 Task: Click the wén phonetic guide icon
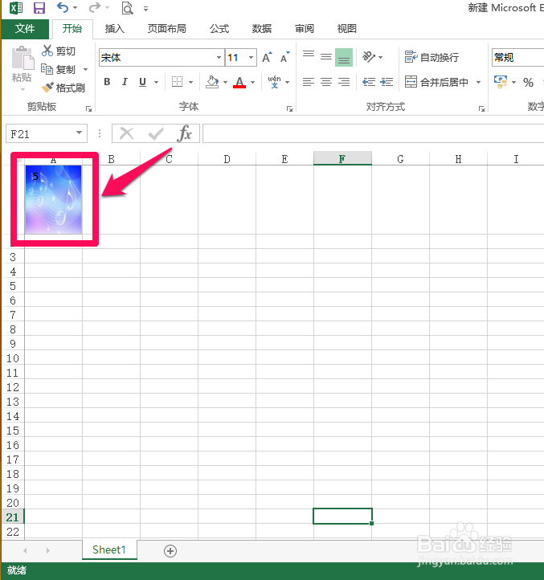coord(274,82)
